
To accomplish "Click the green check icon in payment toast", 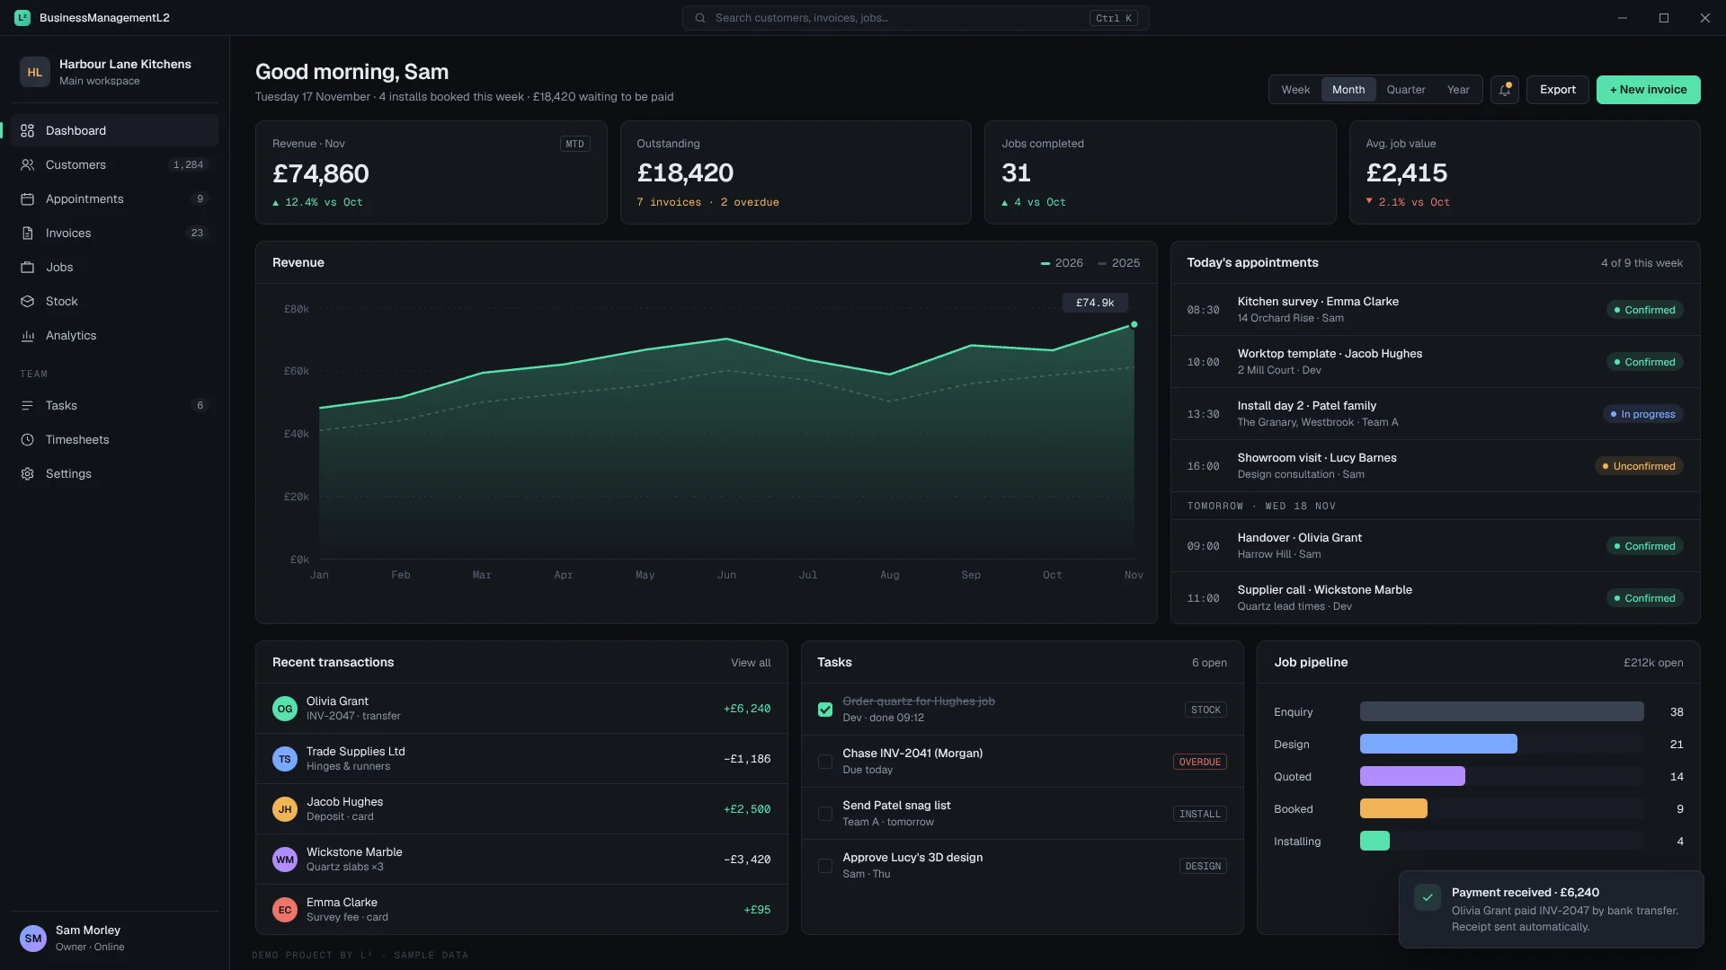I will (1428, 897).
